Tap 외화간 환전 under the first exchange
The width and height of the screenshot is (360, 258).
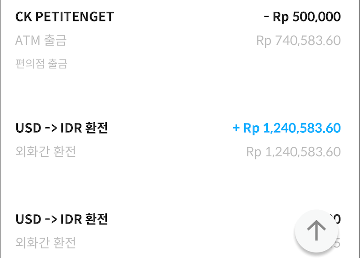click(x=45, y=151)
